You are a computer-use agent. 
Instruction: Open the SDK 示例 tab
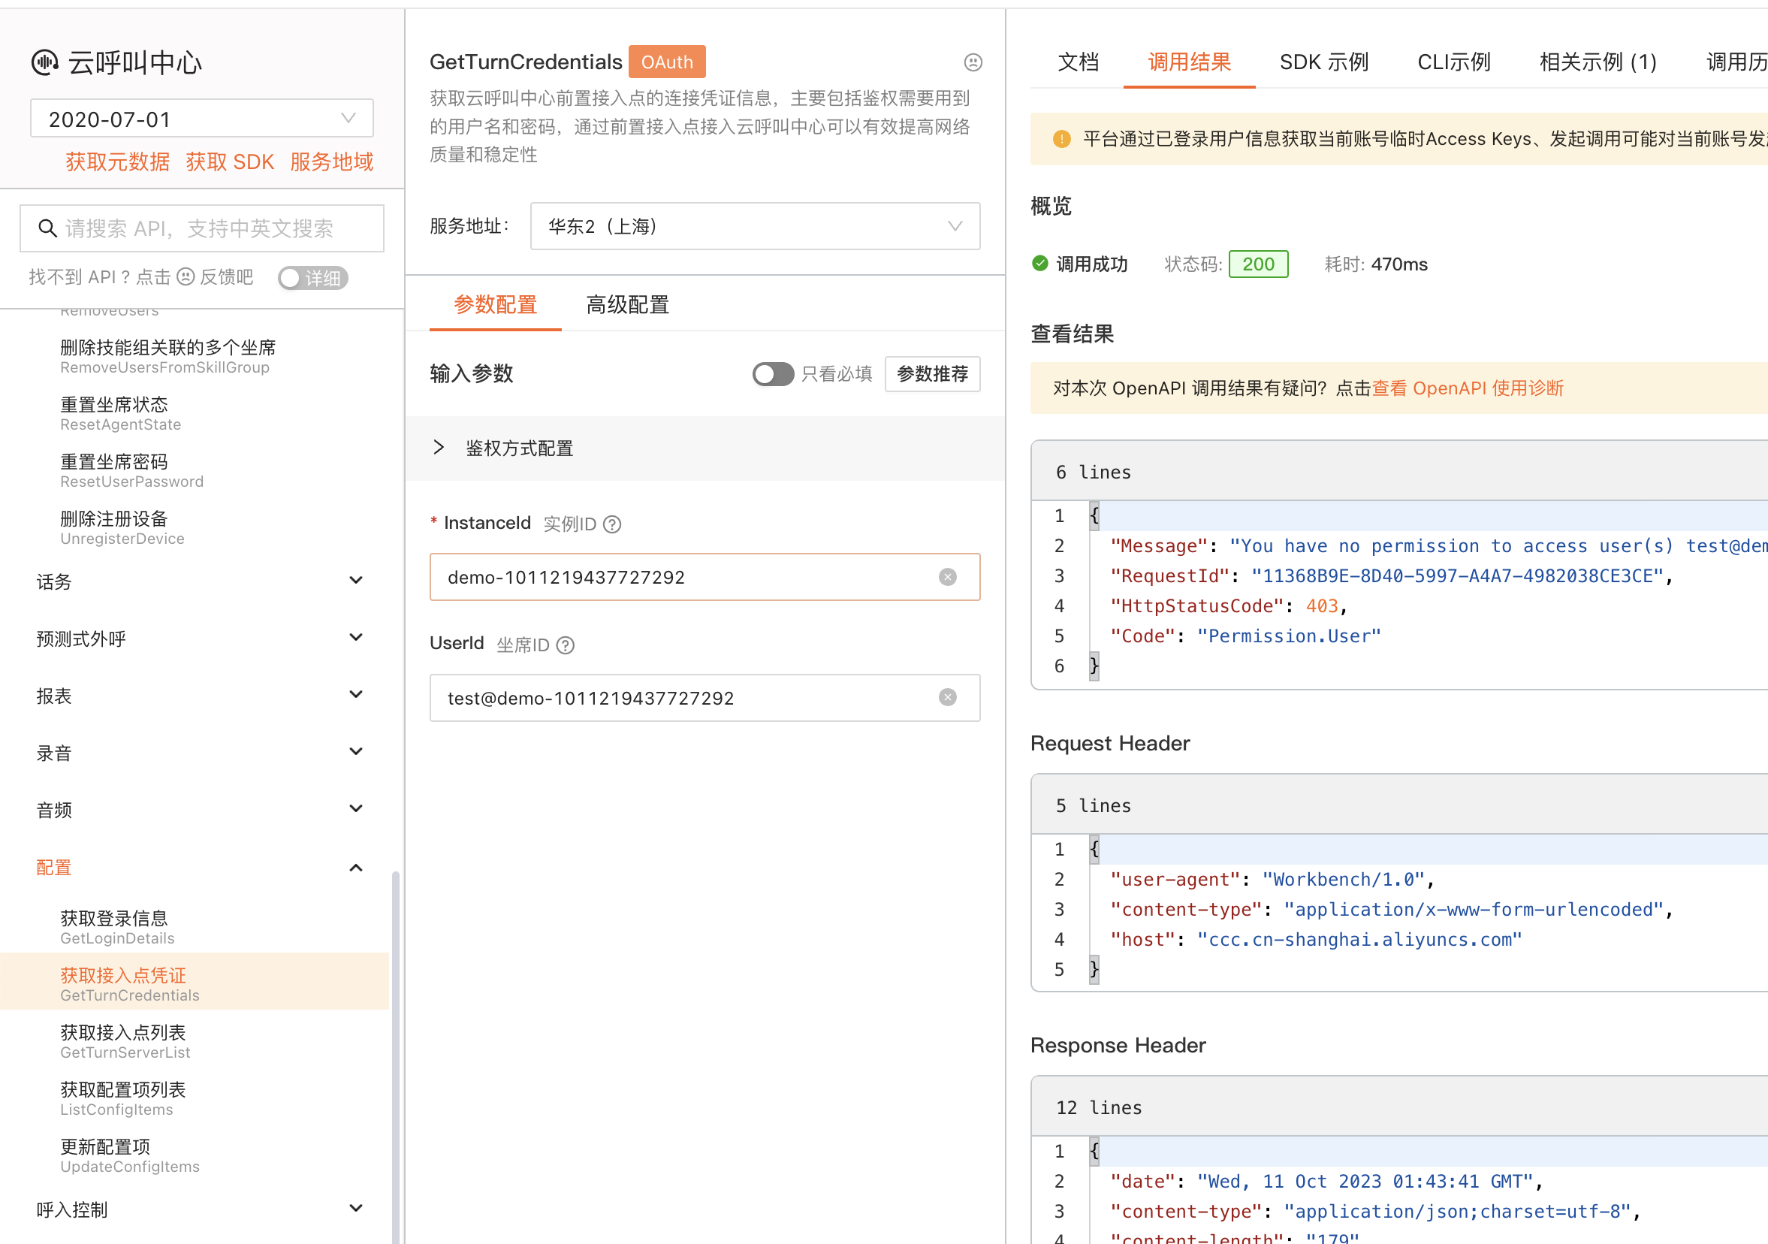[x=1323, y=62]
